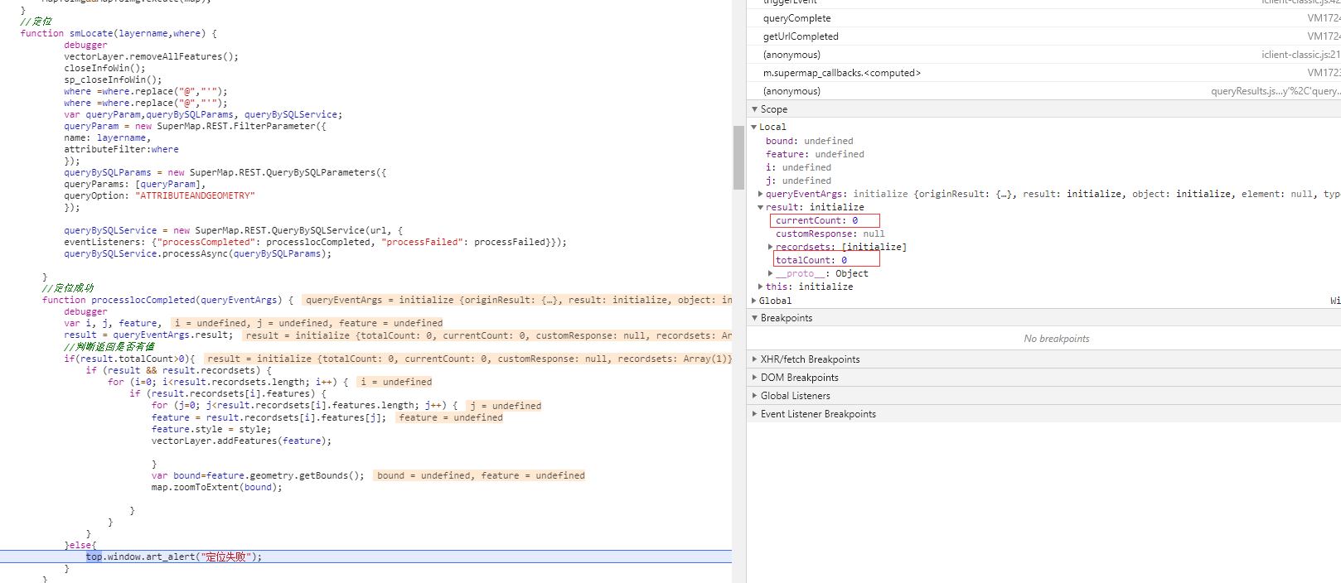The image size is (1341, 583).
Task: Click the 'No breakpoints' message
Action: 1057,339
